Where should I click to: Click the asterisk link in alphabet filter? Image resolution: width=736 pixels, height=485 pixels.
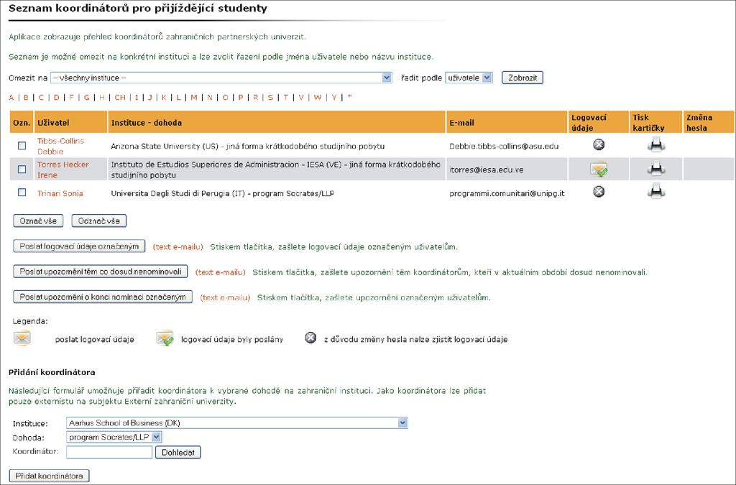pos(349,97)
